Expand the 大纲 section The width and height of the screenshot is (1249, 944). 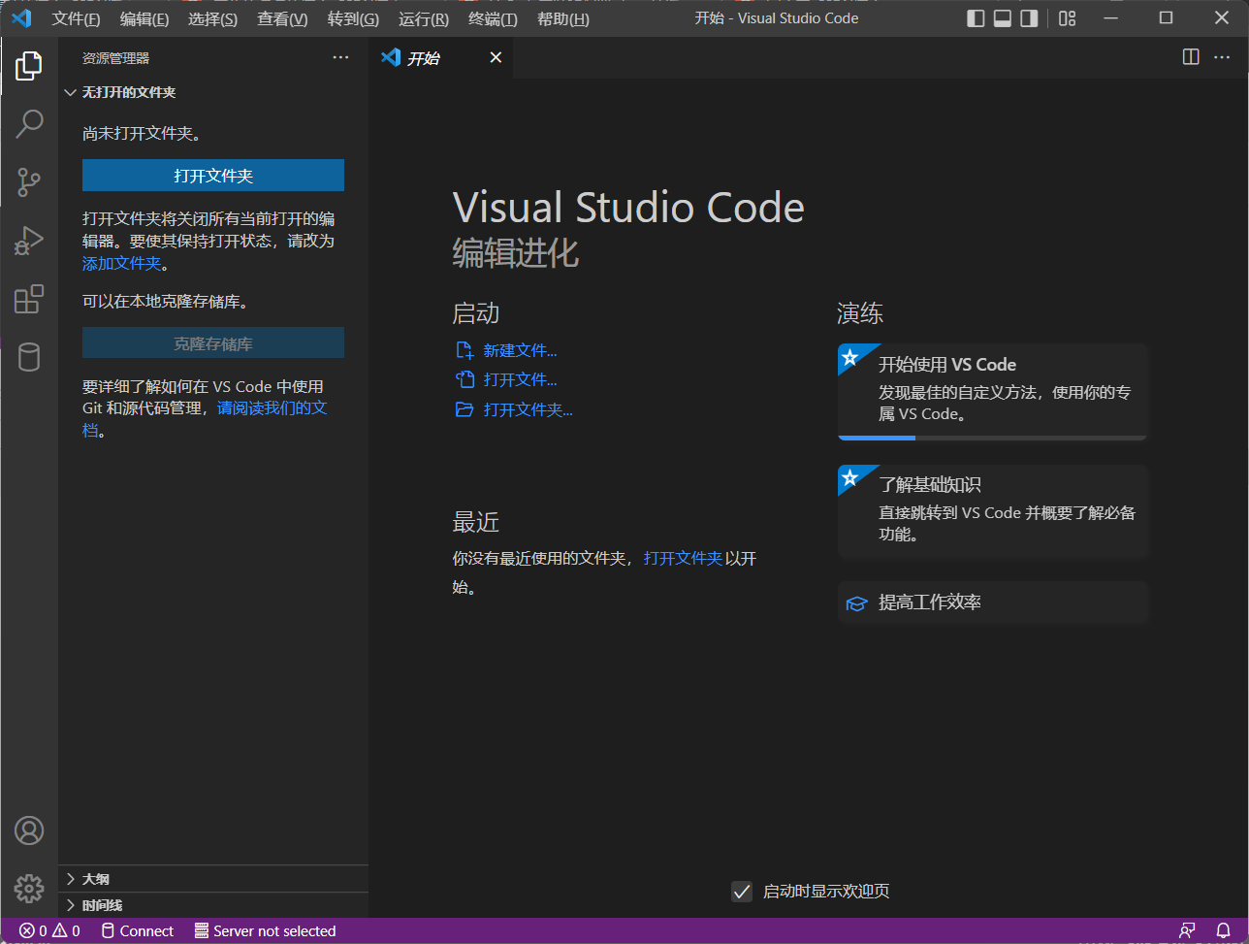213,879
